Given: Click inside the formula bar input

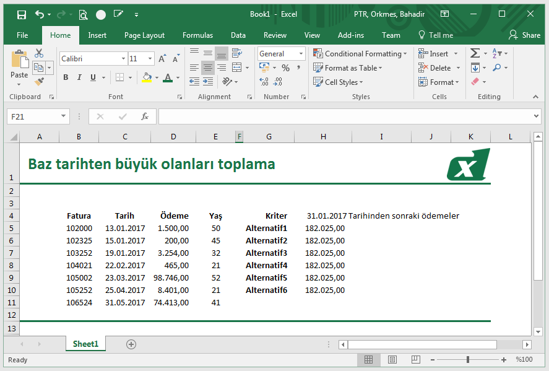Looking at the screenshot, I should pos(345,116).
